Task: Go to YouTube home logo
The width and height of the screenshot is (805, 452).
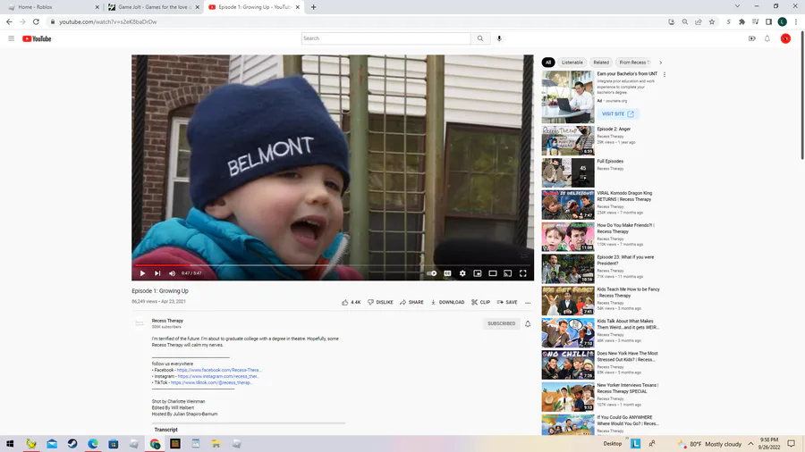Action: pos(37,39)
